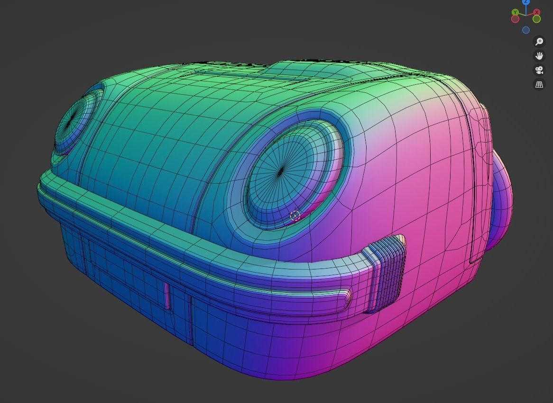This screenshot has height=403, width=553.
Task: Click the green Y axis gizmo handle
Action: click(x=515, y=12)
